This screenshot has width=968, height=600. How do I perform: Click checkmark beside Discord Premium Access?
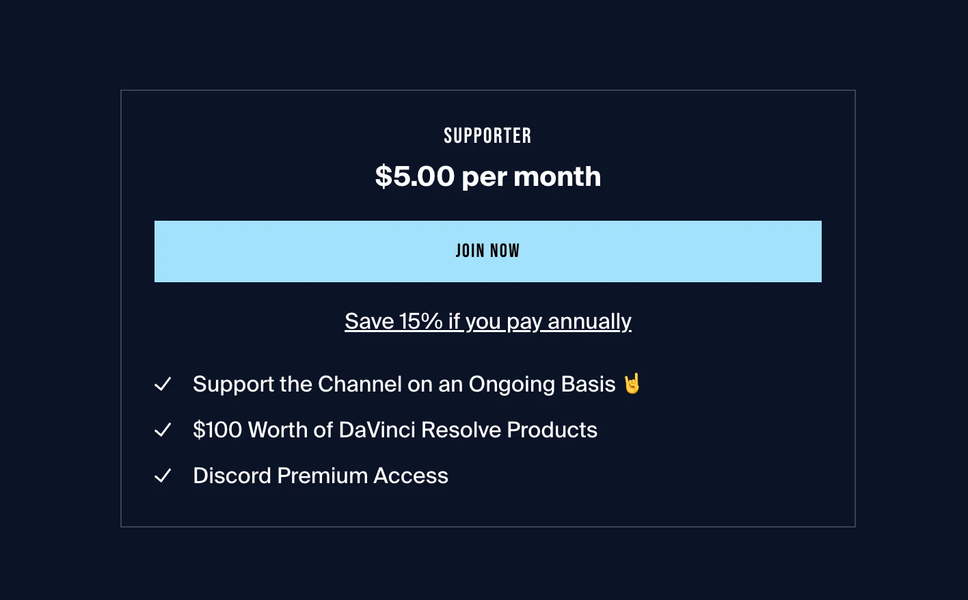(x=163, y=476)
